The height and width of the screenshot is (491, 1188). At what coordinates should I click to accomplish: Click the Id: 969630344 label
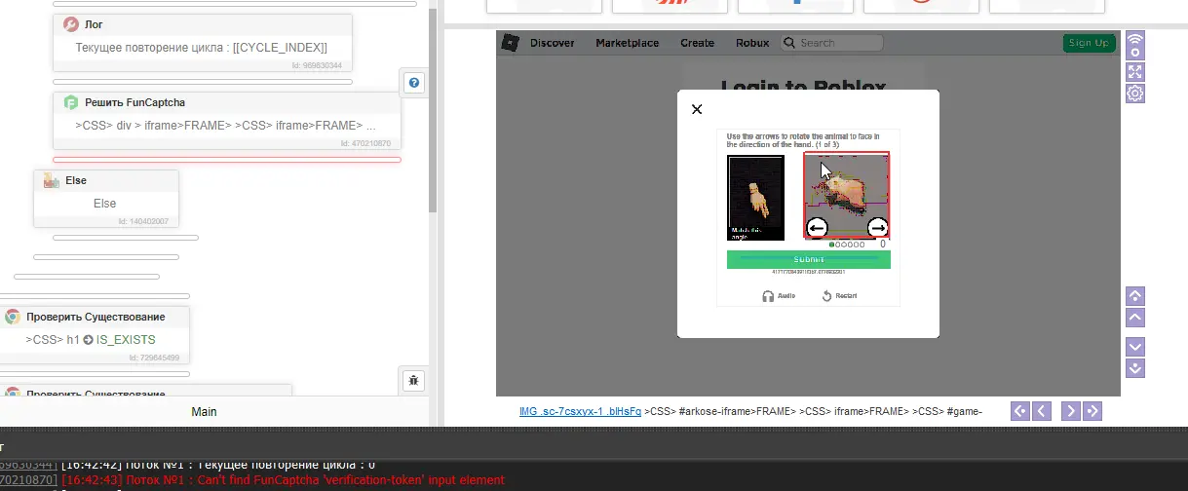point(317,65)
